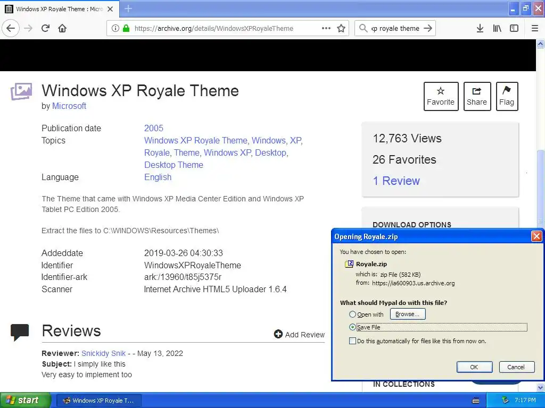The image size is (545, 408).
Task: Show site information icon in address bar
Action: (x=115, y=29)
